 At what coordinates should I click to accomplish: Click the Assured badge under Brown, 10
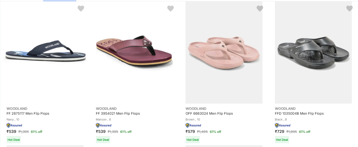[193, 125]
